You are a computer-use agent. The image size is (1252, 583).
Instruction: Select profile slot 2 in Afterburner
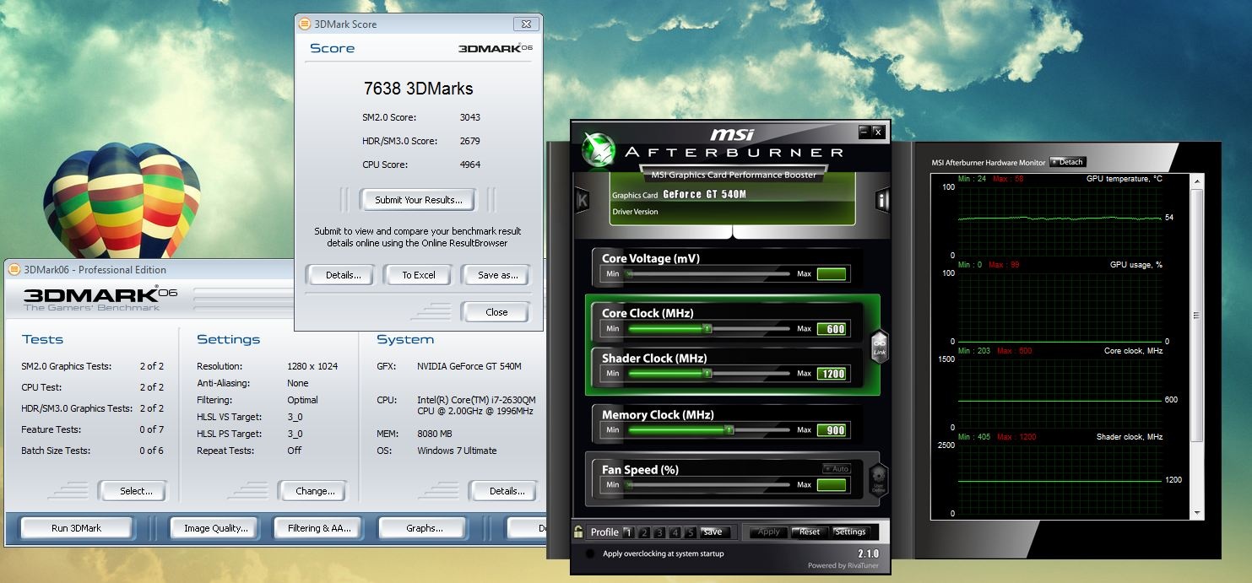[x=644, y=532]
